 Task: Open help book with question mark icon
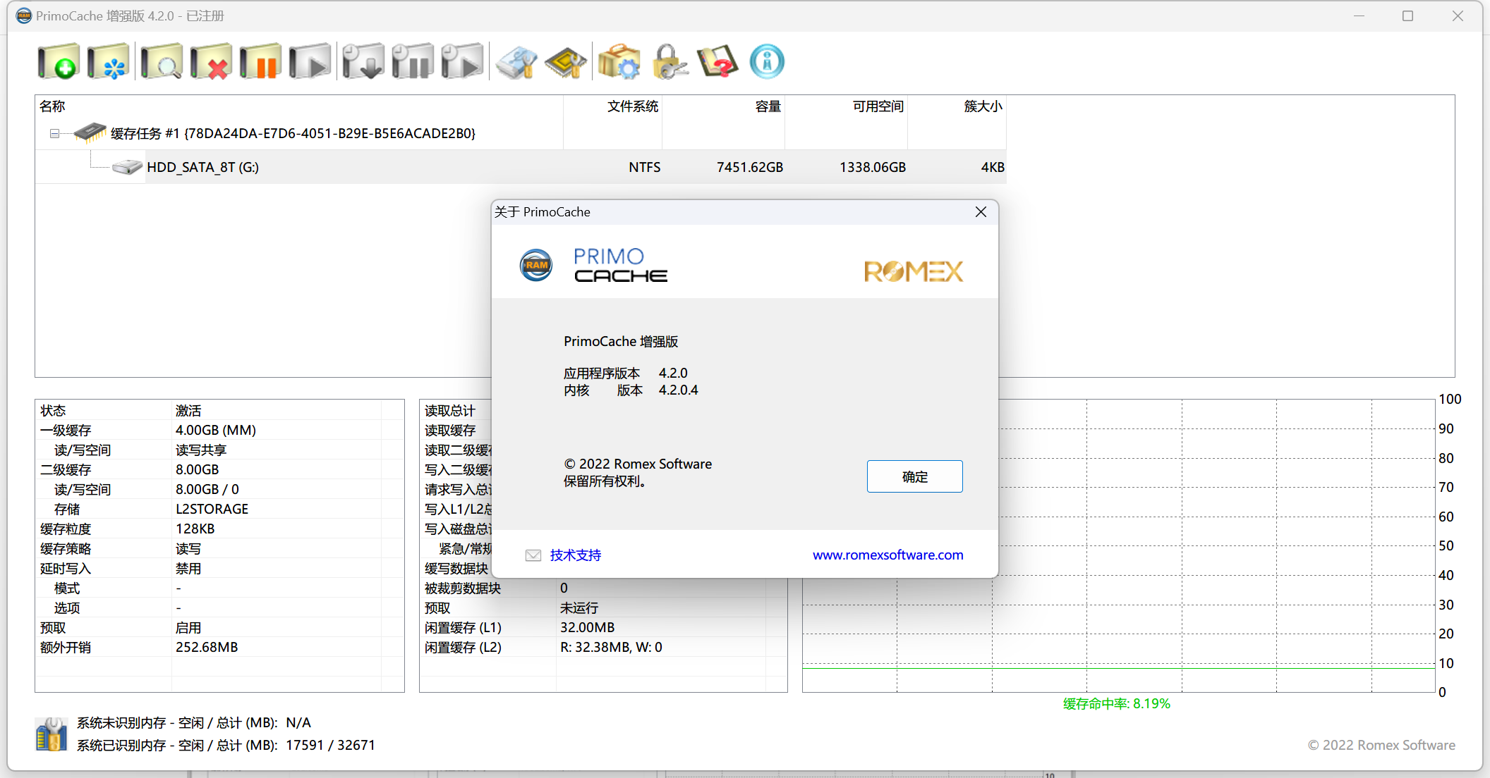tap(717, 62)
